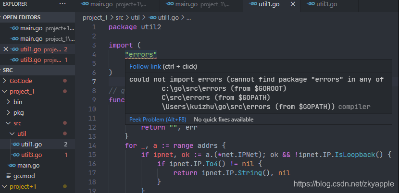This screenshot has height=193, width=399.
Task: Expand the GoCode folder
Action: [37, 81]
